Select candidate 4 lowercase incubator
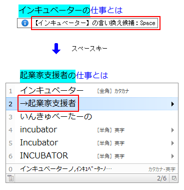The width and height of the screenshot is (184, 190). (92, 130)
